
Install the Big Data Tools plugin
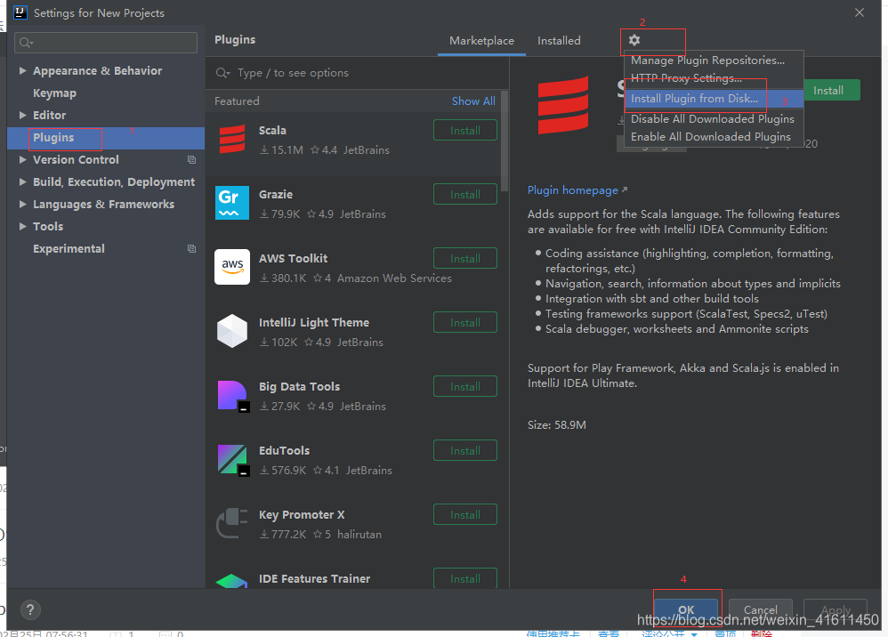pos(465,386)
